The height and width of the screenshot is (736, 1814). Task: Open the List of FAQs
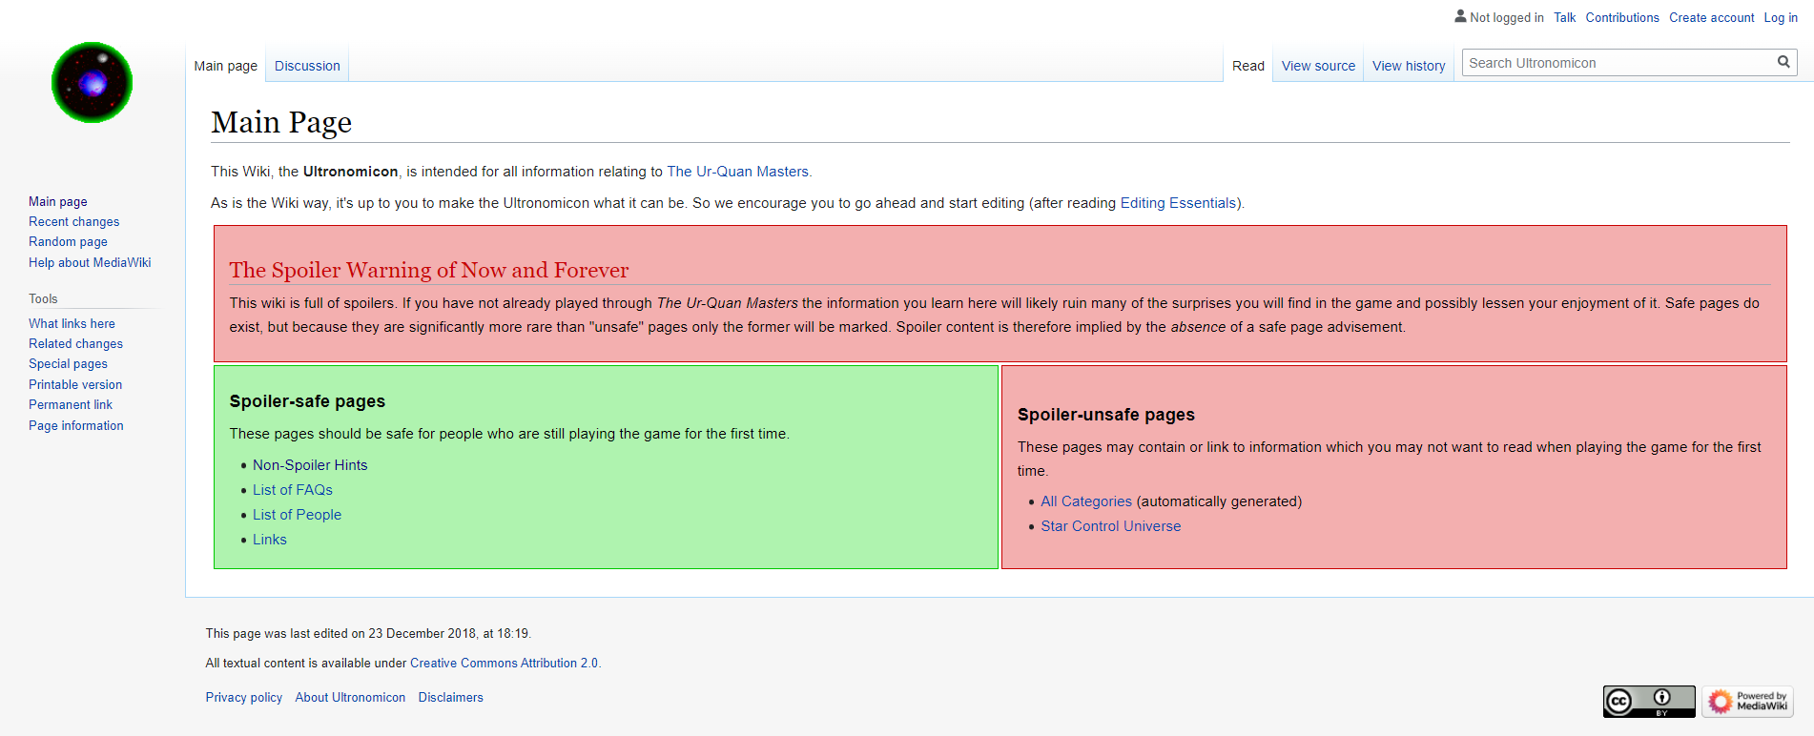point(293,490)
